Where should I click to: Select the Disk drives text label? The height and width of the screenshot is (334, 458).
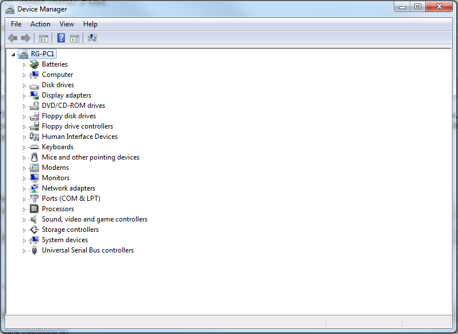58,85
